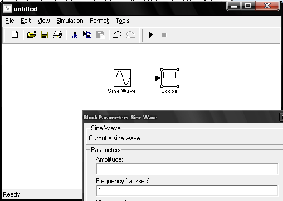Save the model using the floppy disk icon
The height and width of the screenshot is (201, 283).
pos(45,34)
